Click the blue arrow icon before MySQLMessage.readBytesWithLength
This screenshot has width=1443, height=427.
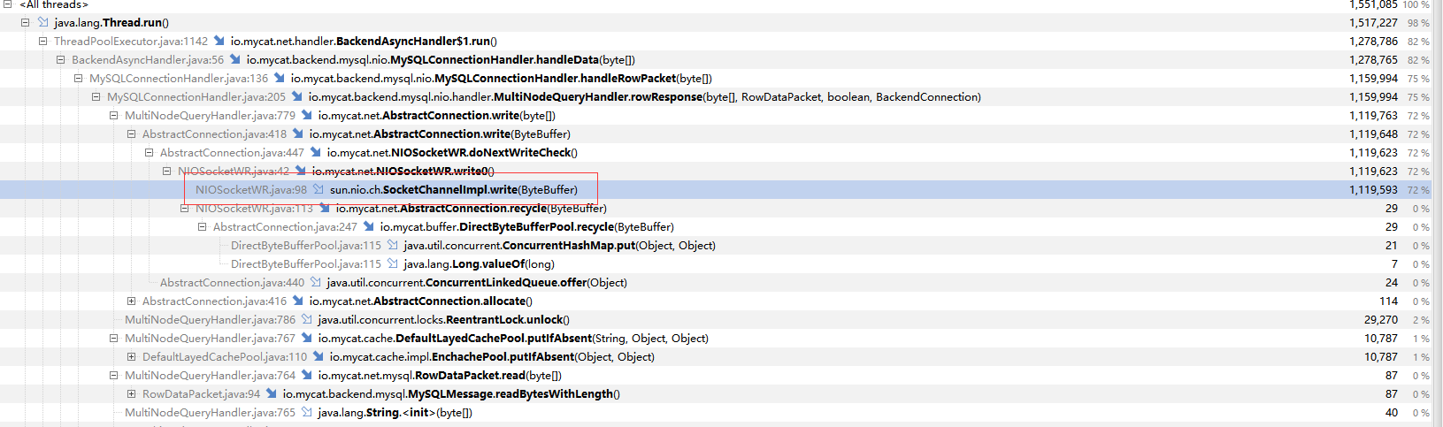click(271, 393)
